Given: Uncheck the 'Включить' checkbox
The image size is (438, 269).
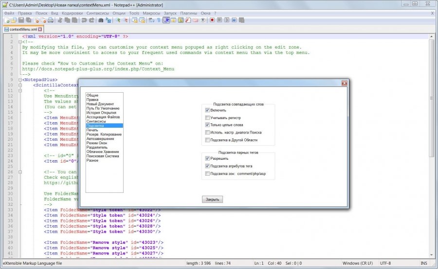Looking at the screenshot, I should (x=207, y=110).
